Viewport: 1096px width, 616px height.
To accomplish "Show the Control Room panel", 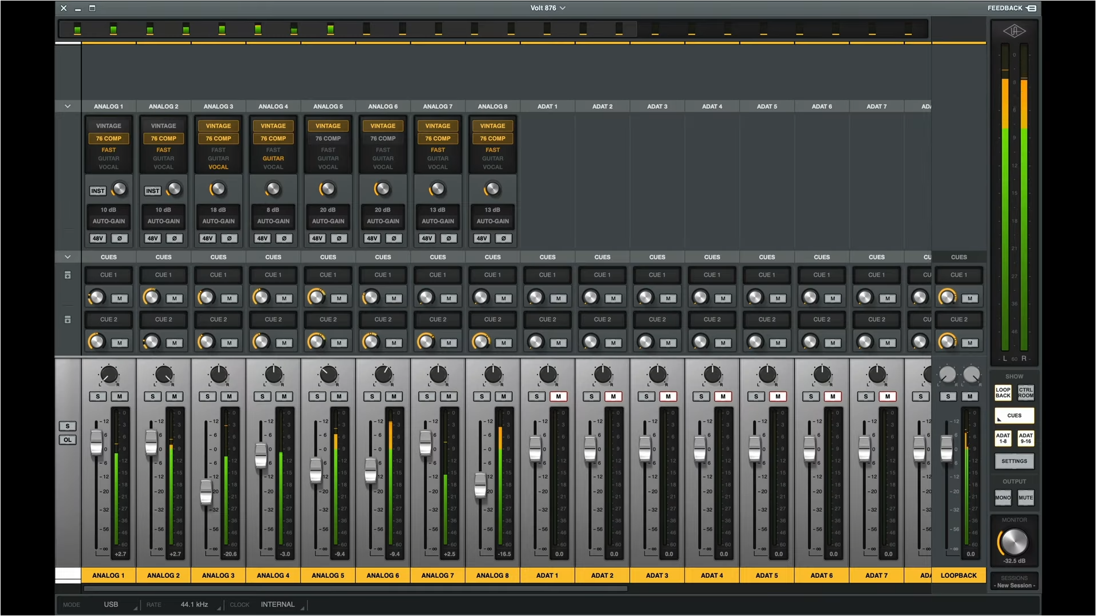I will [x=1025, y=393].
